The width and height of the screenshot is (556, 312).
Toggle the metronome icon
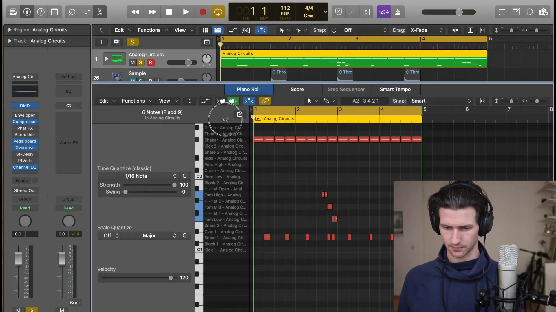398,12
